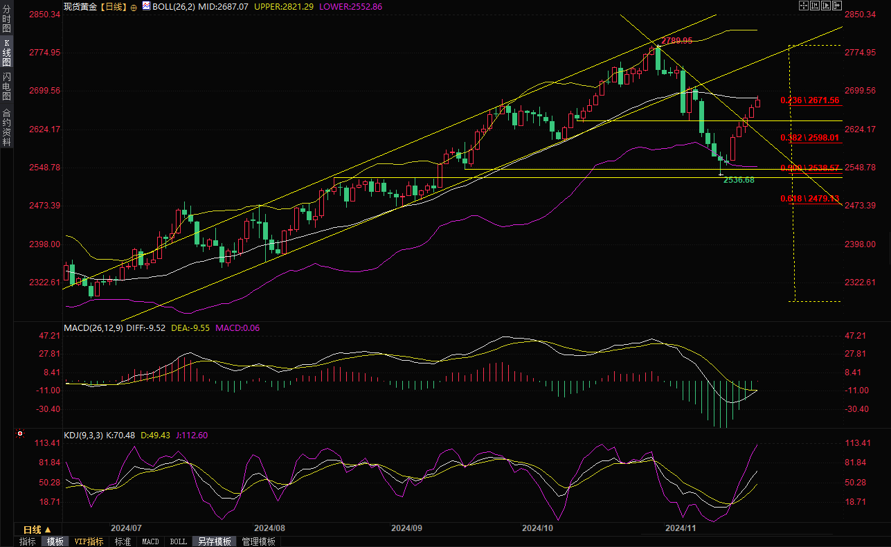
Task: Click the collapse side panel arrow icon
Action: [836, 6]
